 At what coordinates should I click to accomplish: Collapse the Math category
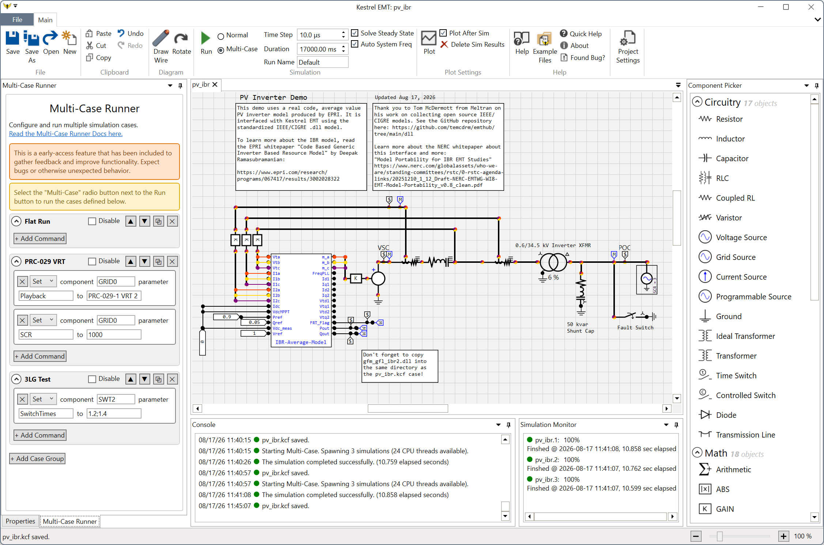[697, 453]
